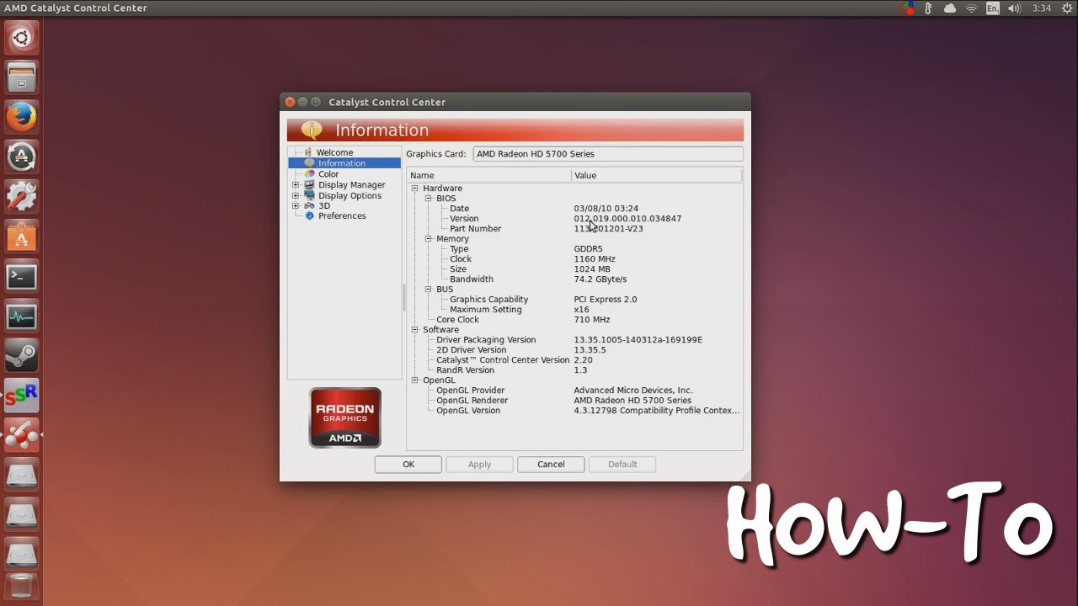Click the 3D glasses icon in tree

pyautogui.click(x=310, y=205)
